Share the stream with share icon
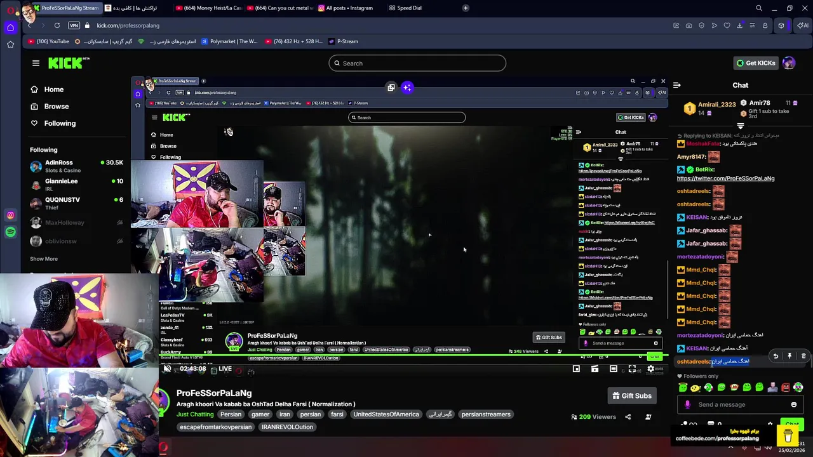Viewport: 813px width, 457px height. pyautogui.click(x=628, y=417)
